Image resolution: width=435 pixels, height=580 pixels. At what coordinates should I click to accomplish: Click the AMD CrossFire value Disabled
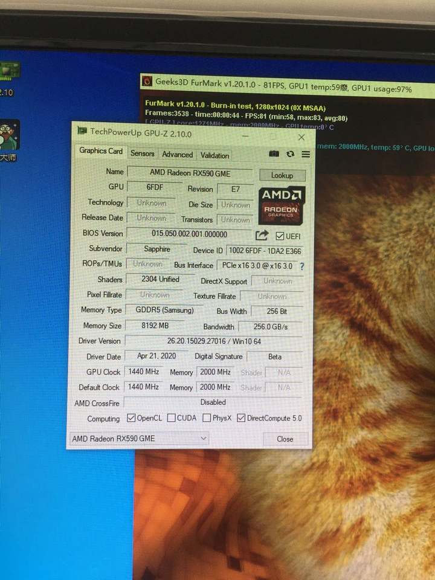pos(213,402)
